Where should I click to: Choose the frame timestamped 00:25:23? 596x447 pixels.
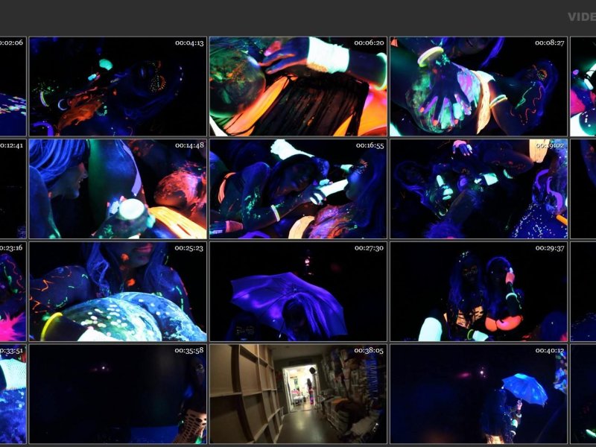[x=118, y=291]
